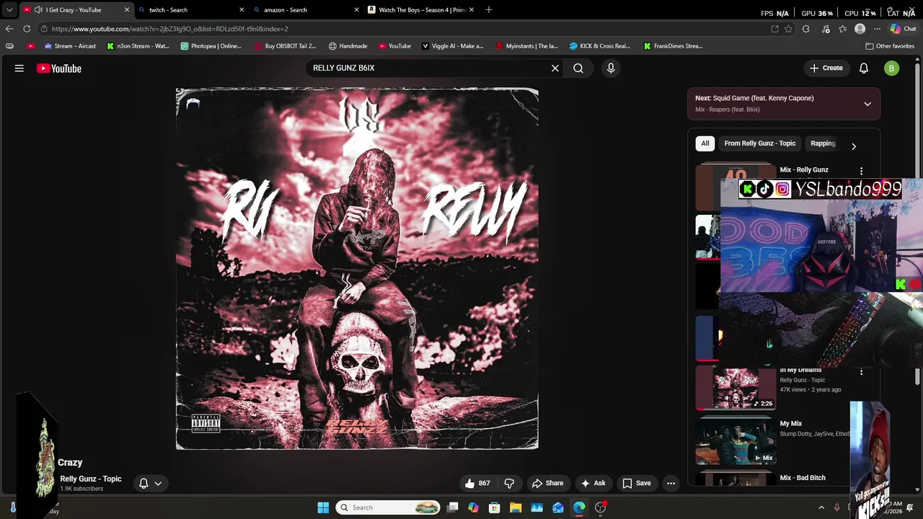Open Task View on the taskbar
The height and width of the screenshot is (519, 923).
(452, 507)
